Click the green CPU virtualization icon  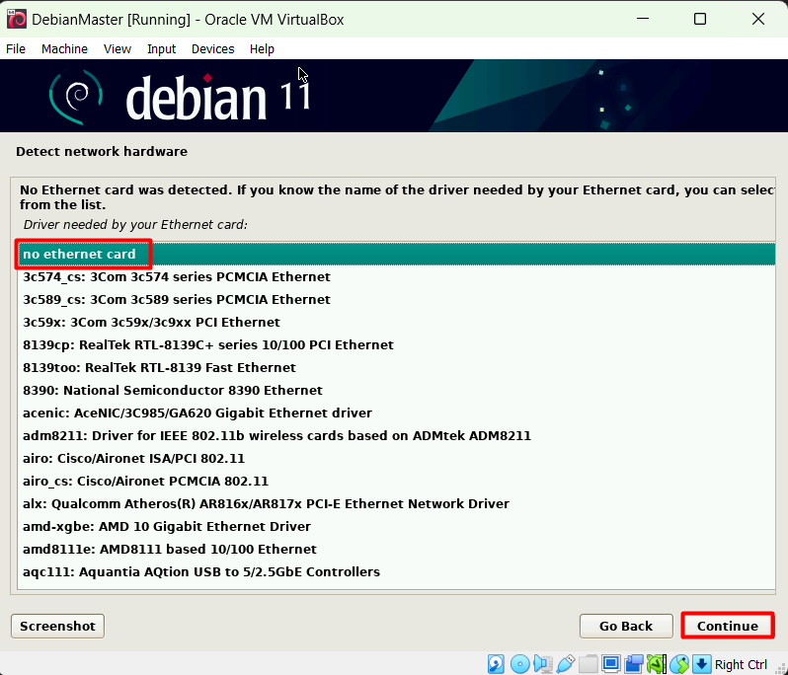657,664
